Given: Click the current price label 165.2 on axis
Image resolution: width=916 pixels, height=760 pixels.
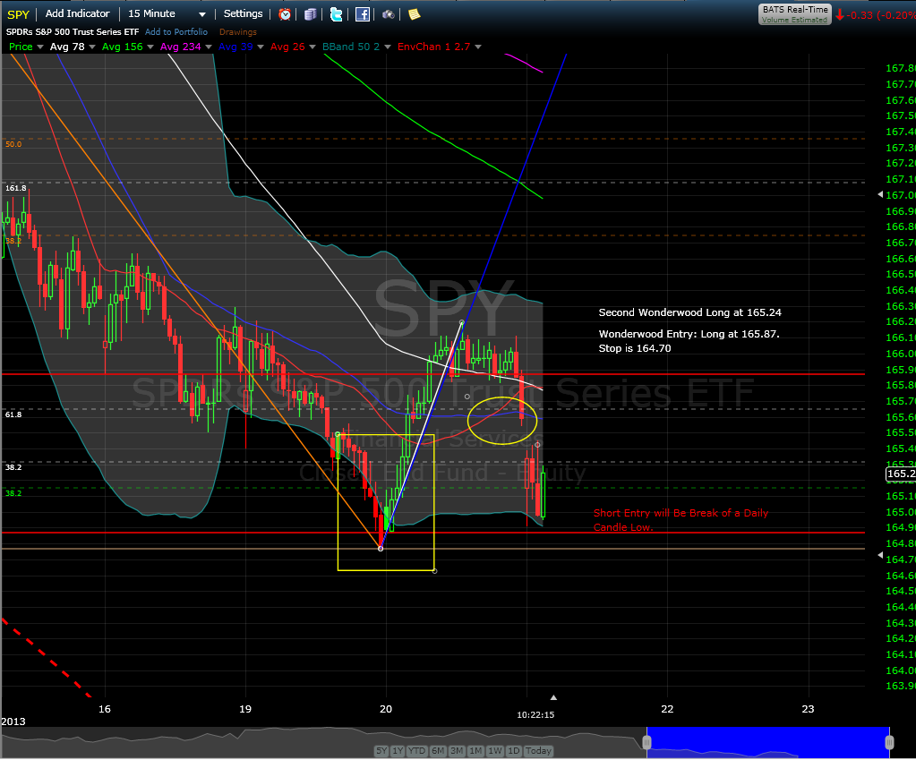Looking at the screenshot, I should click(901, 474).
